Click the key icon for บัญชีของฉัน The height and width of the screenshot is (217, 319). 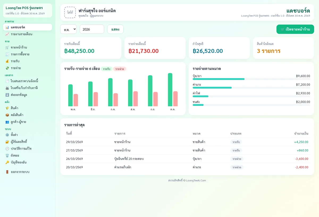7,162
